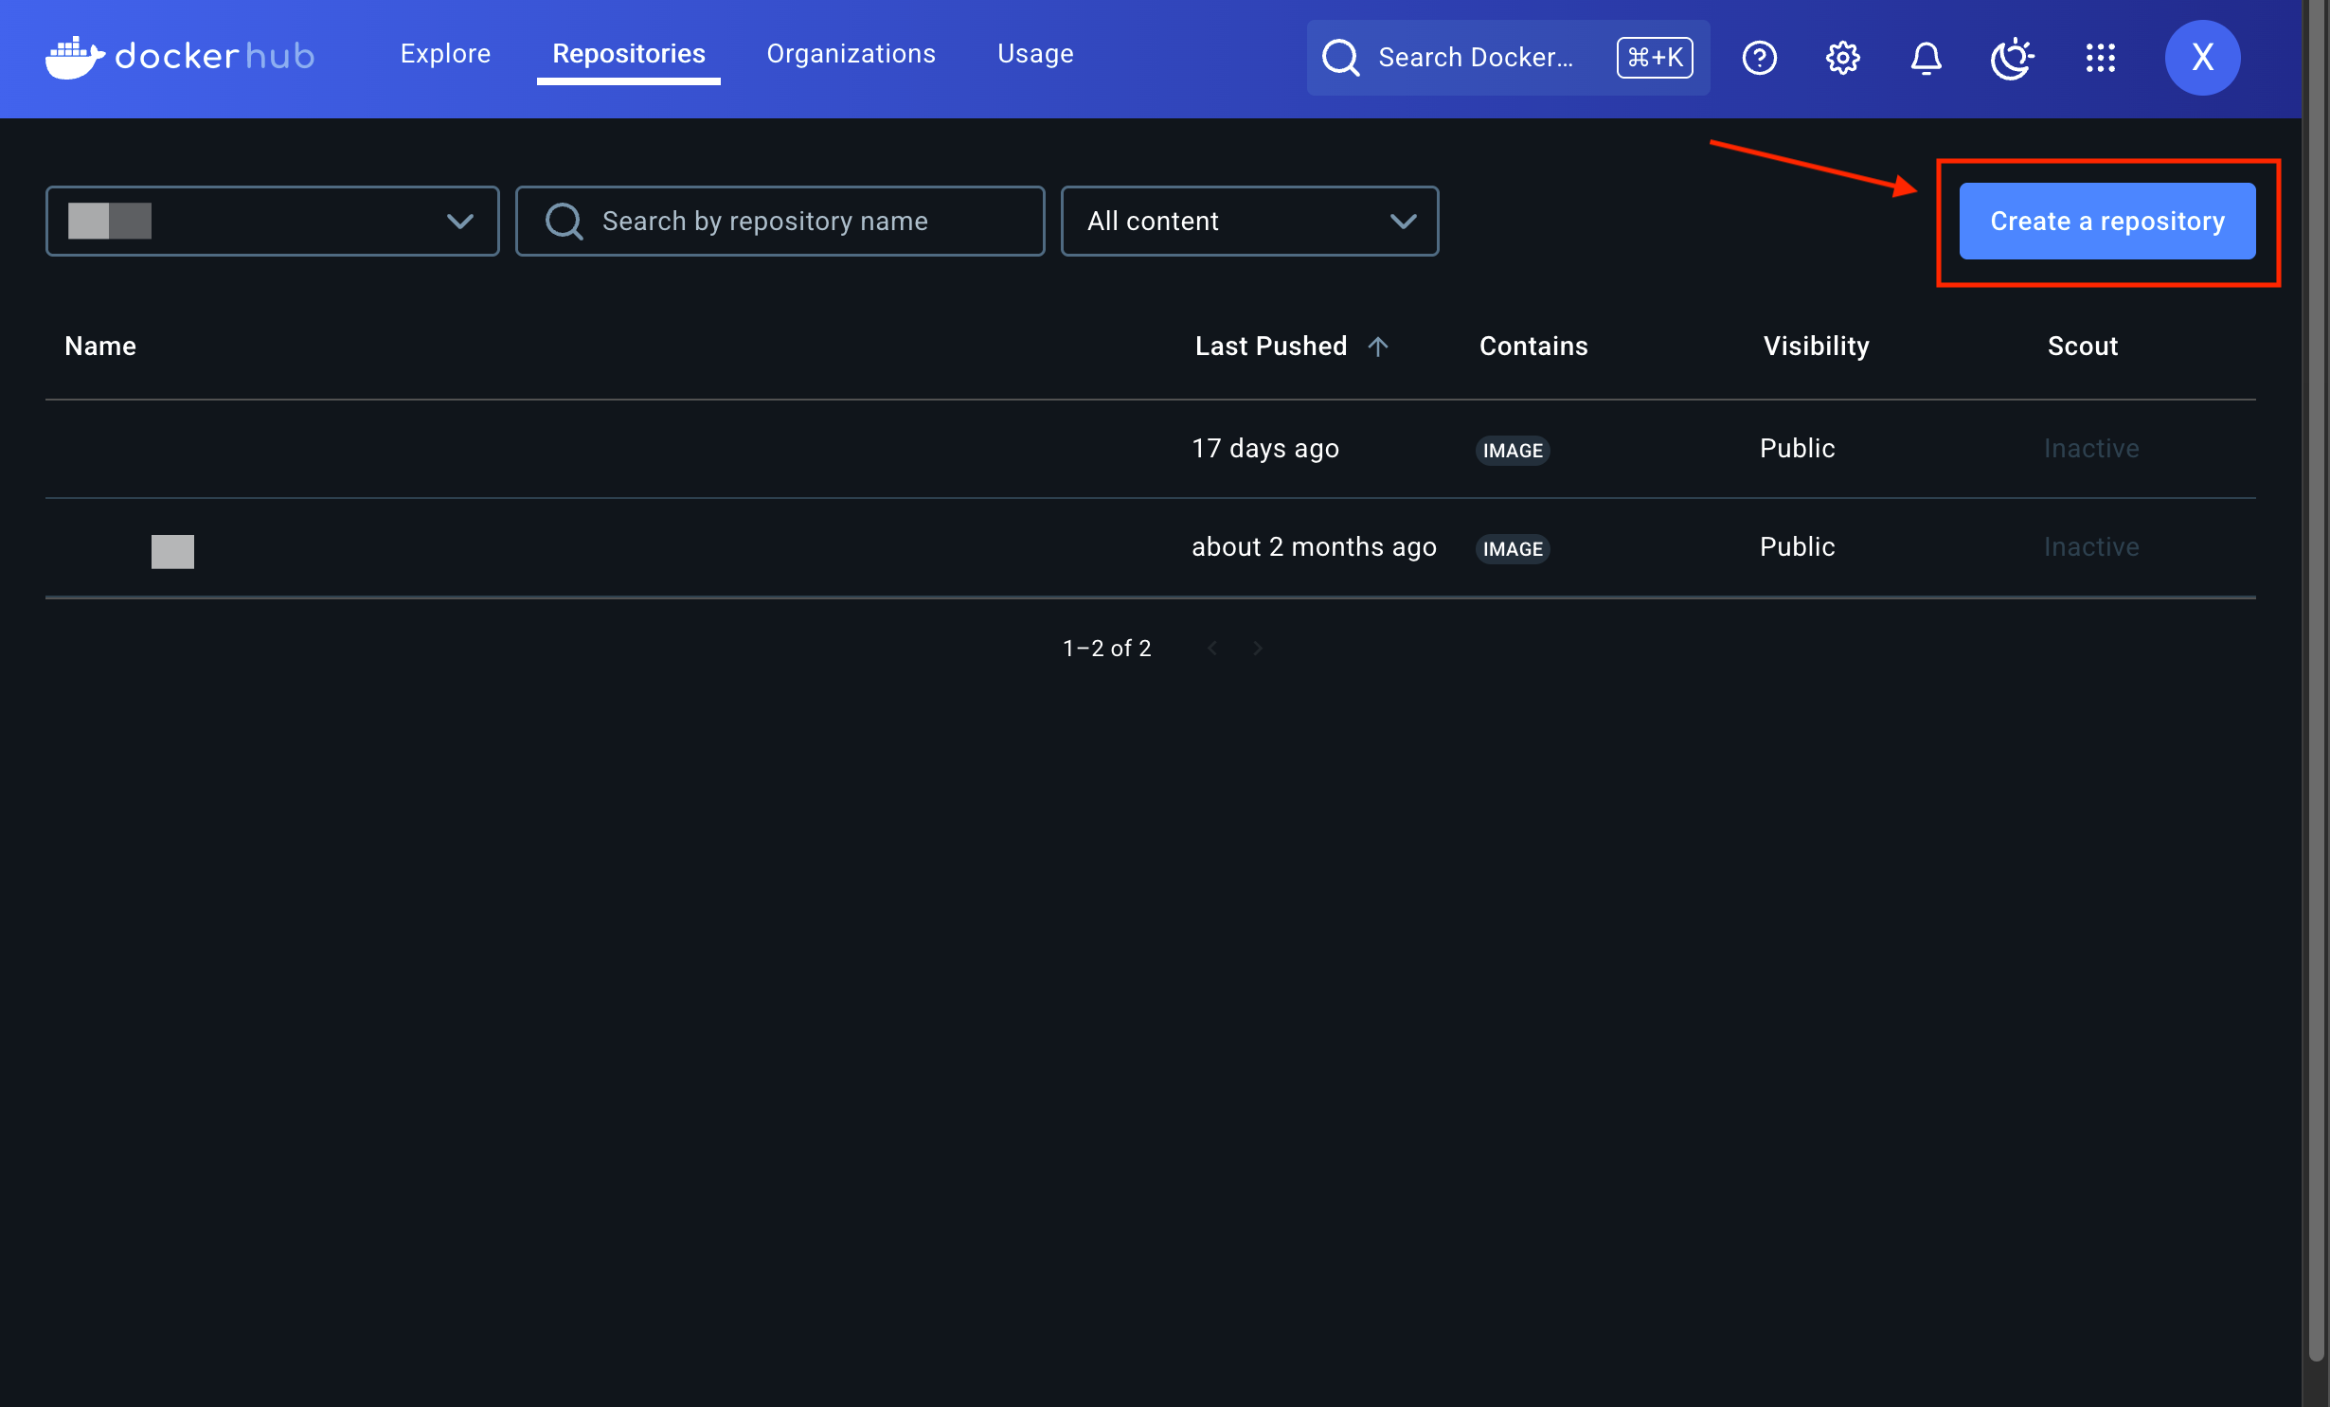The image size is (2330, 1407).
Task: Click the next page chevron
Action: coord(1258,649)
